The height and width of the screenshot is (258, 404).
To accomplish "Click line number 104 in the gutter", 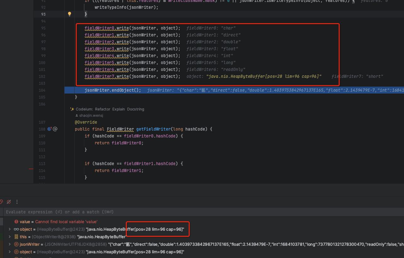I will coord(42,90).
